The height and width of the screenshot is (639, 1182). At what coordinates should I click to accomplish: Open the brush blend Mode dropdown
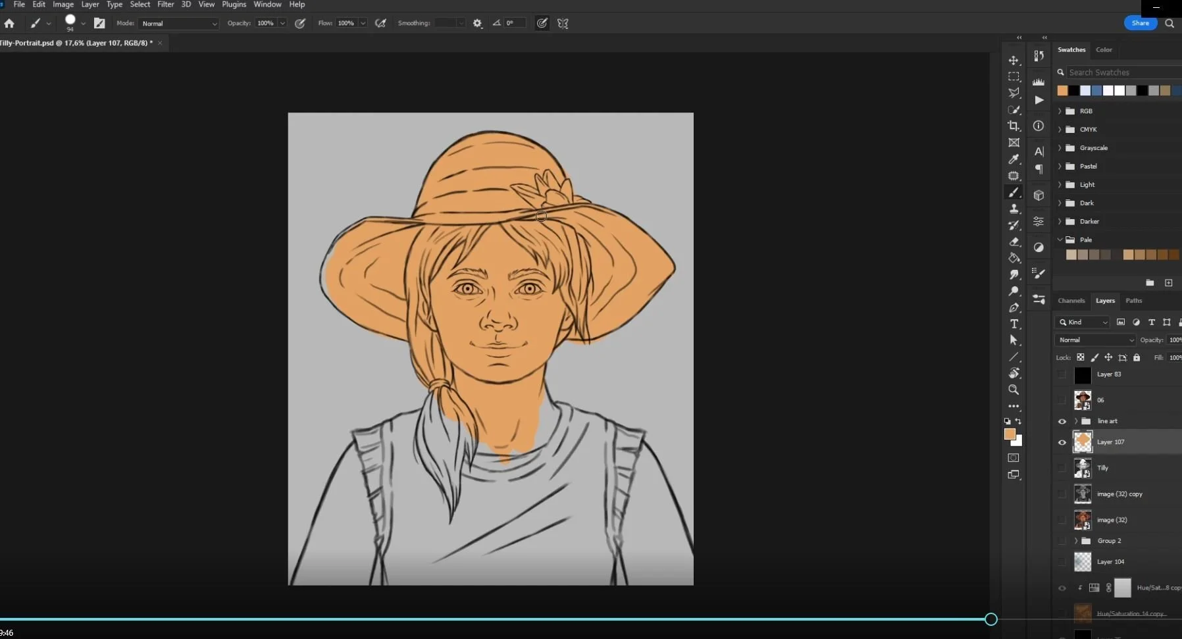(x=179, y=24)
